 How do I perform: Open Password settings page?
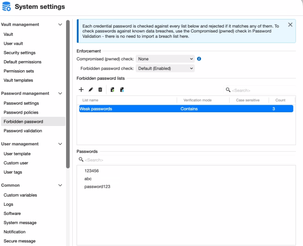[21, 103]
